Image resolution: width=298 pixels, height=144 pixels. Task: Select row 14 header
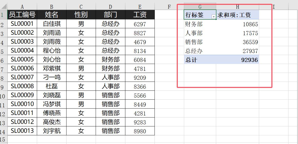(4, 131)
